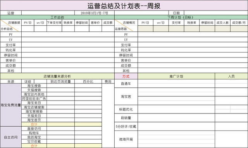Click the 5分好评/收藏 promotion method cell

click(126, 126)
